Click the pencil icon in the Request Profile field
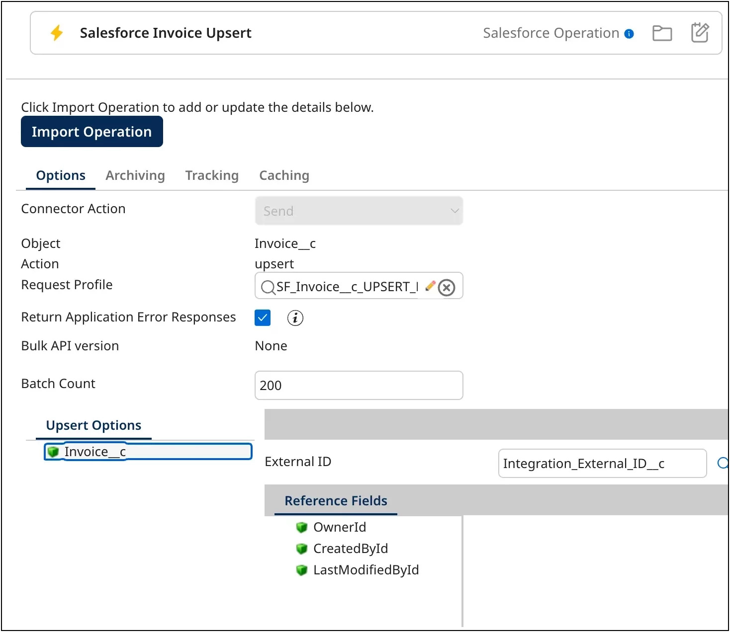This screenshot has width=730, height=632. (430, 286)
